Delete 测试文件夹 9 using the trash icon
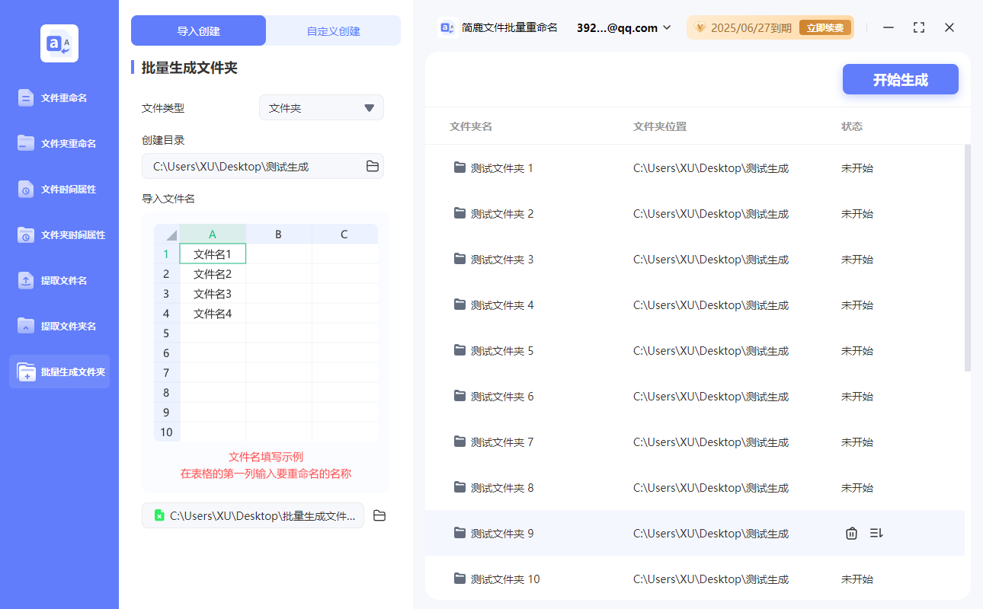This screenshot has height=609, width=983. (851, 533)
